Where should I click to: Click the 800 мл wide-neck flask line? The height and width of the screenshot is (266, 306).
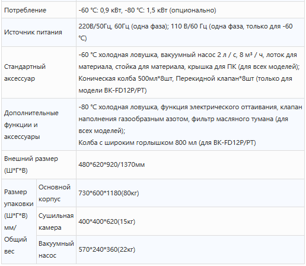167,142
